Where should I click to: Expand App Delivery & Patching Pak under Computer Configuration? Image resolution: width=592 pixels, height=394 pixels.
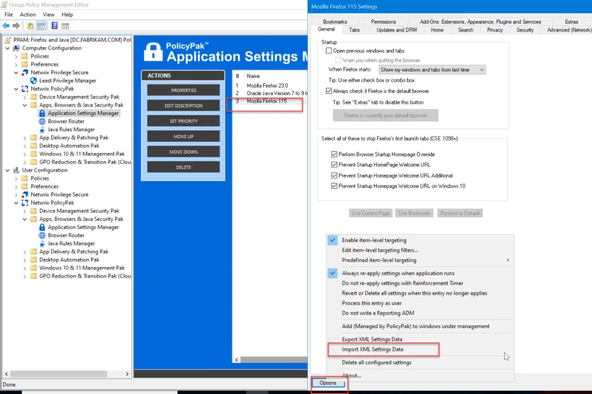pyautogui.click(x=25, y=138)
